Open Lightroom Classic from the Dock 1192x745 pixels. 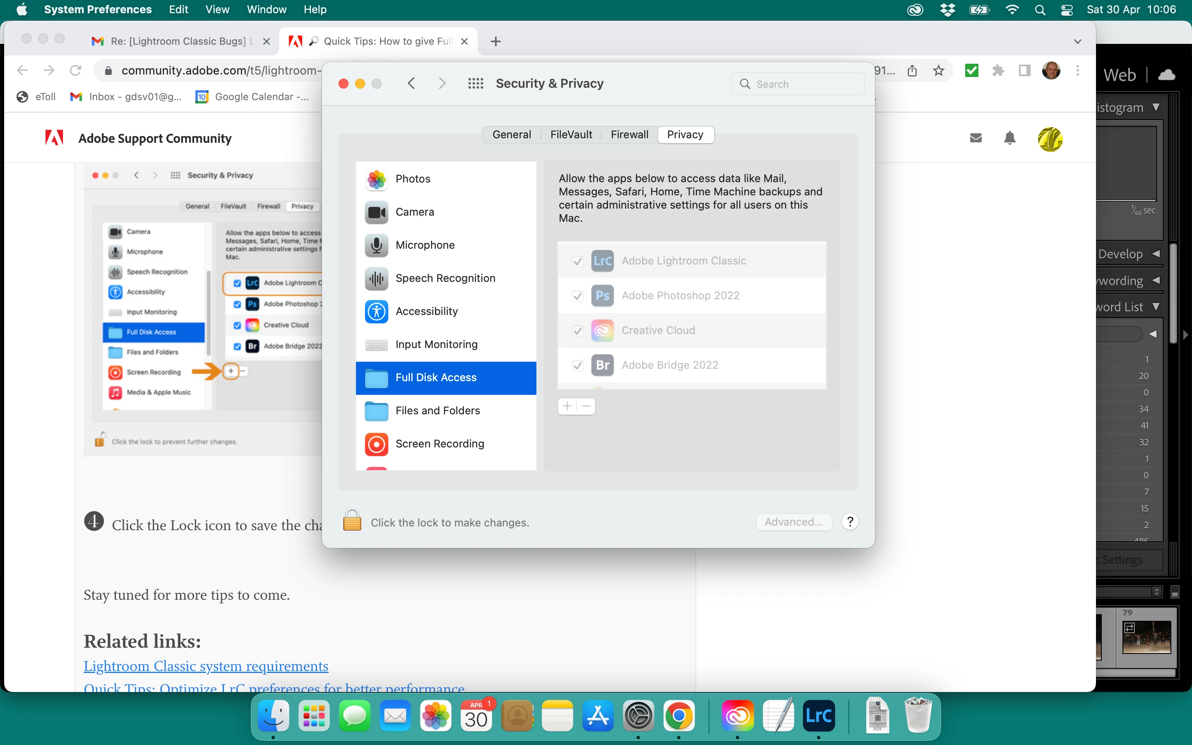[818, 716]
